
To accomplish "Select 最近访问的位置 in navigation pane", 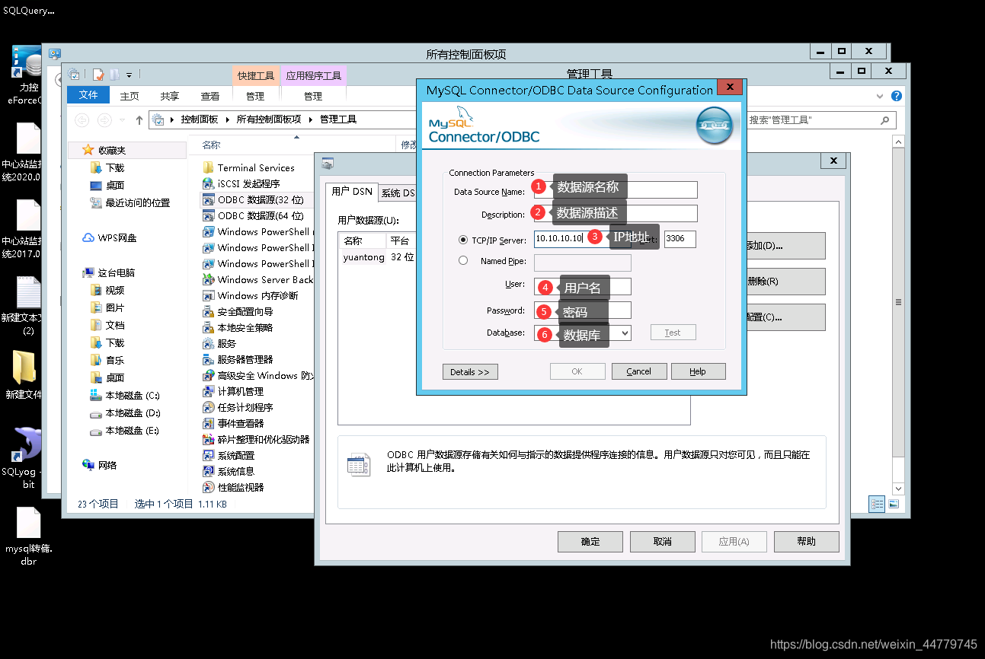I will point(130,202).
